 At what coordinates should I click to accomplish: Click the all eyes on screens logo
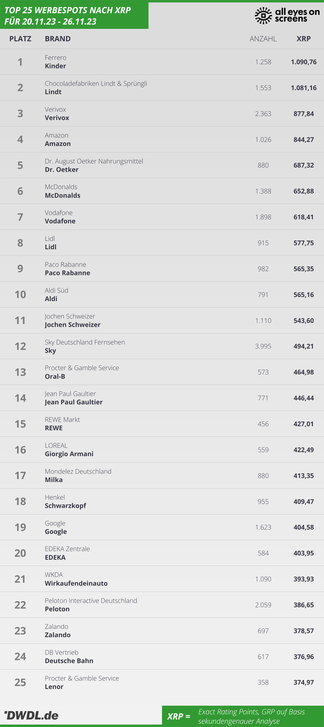tap(287, 16)
